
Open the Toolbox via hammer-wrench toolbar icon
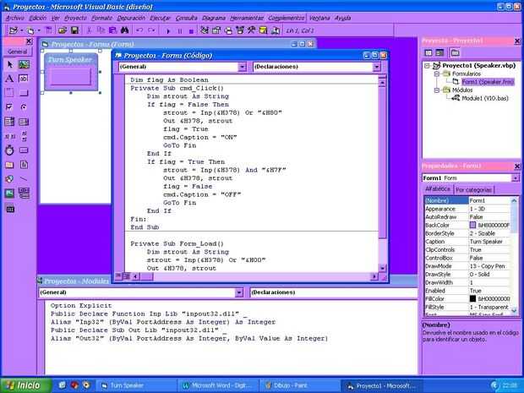tap(251, 30)
